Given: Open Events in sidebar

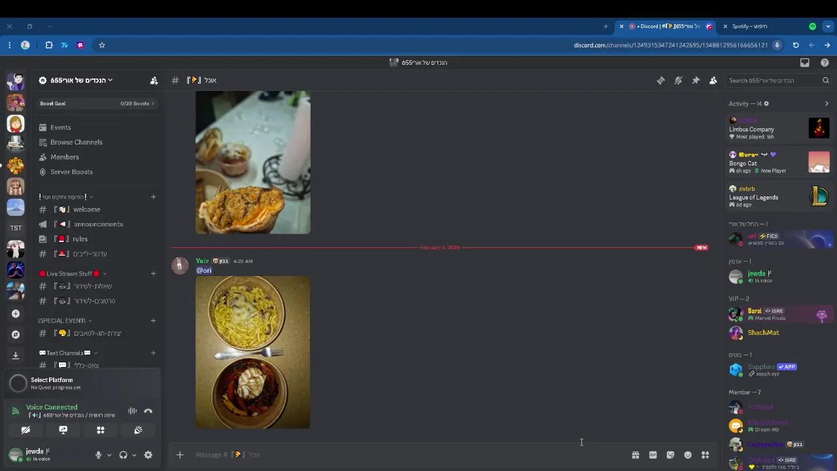Looking at the screenshot, I should click(60, 128).
